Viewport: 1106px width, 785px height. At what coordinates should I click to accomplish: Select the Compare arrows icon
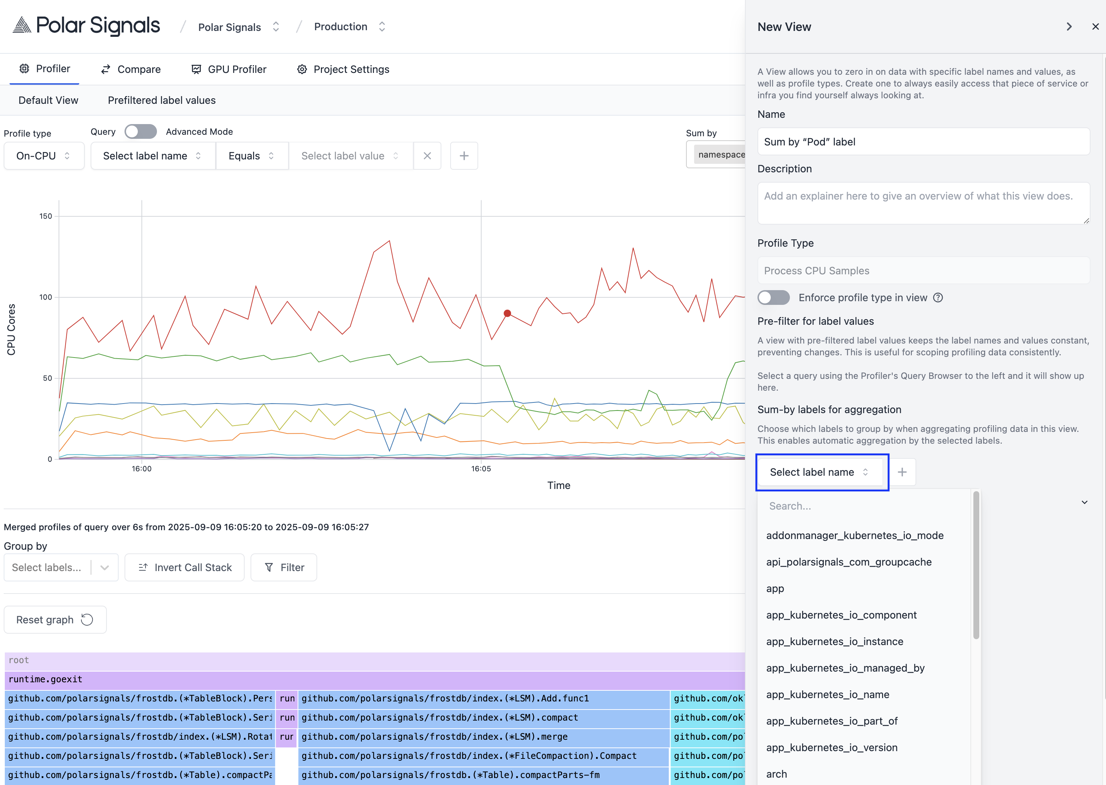(105, 68)
